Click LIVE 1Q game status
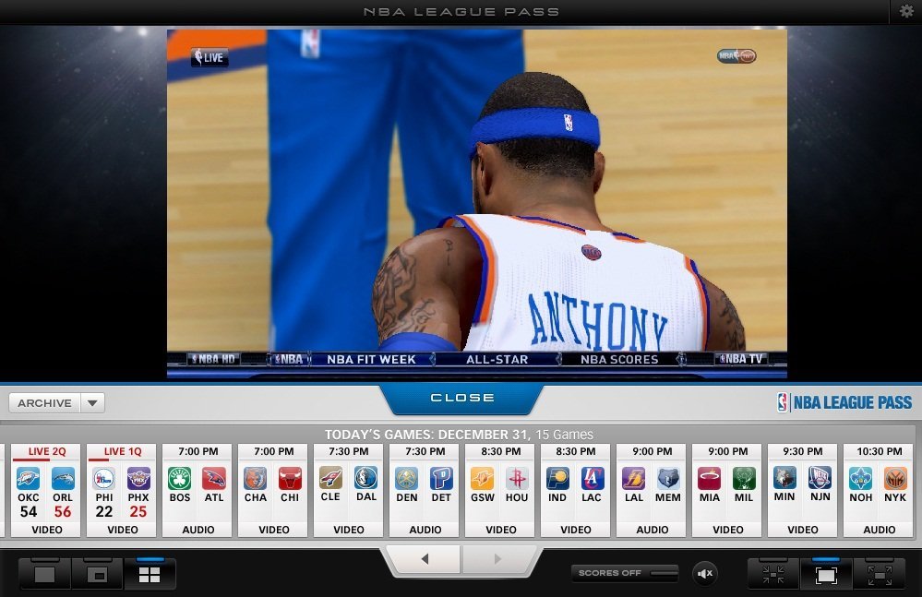This screenshot has width=922, height=597. 123,451
